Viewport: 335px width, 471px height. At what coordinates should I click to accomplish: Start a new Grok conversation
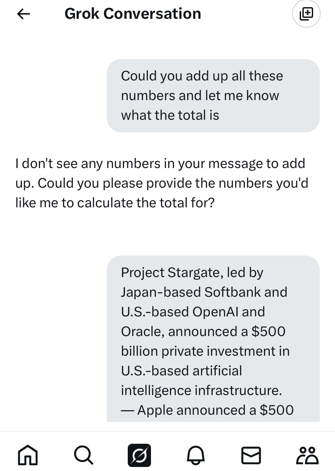click(306, 14)
